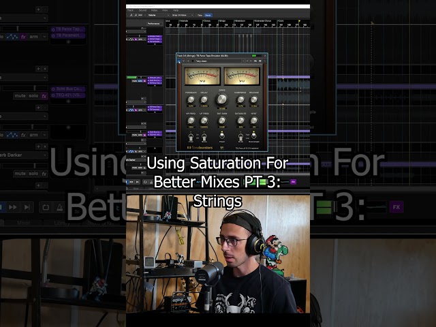Adjust the Saturate knob

click(240, 121)
